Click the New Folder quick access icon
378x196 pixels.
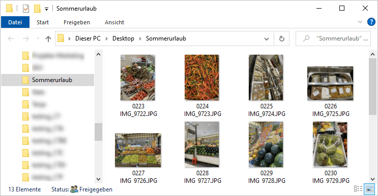37,9
